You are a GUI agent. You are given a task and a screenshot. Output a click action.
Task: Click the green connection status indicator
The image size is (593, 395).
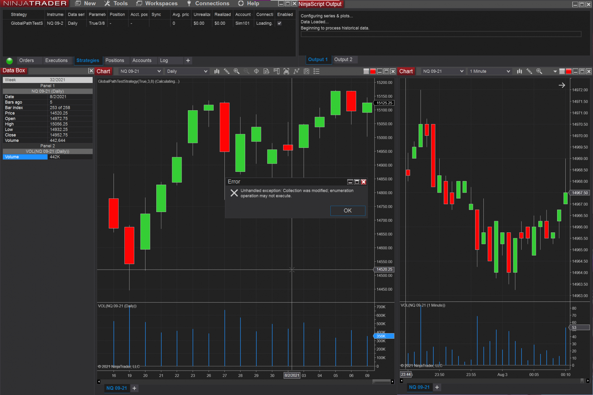click(10, 61)
